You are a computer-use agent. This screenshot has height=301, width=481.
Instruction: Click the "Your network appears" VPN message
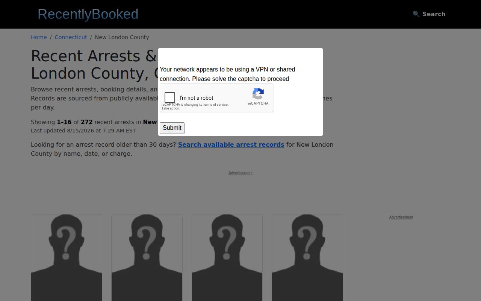[x=227, y=74]
